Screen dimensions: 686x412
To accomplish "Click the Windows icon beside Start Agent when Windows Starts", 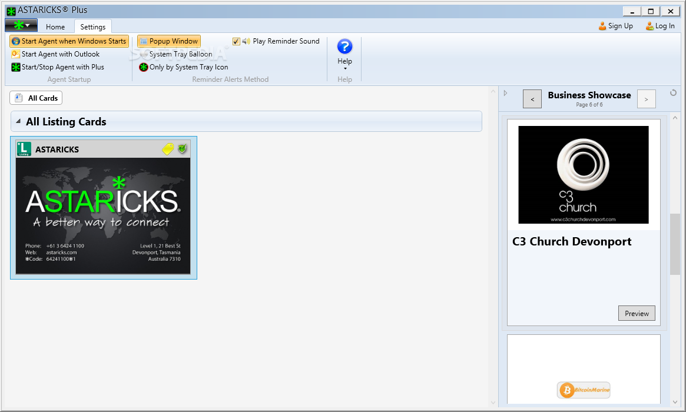I will (x=16, y=41).
